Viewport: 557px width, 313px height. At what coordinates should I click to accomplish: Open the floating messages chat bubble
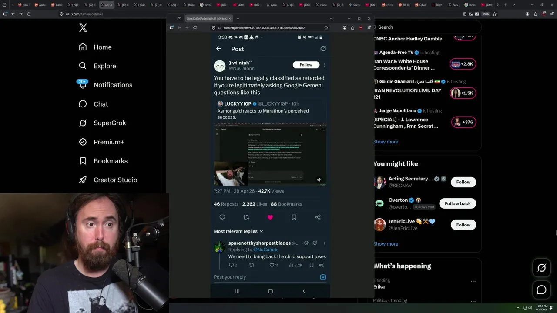coord(541,290)
